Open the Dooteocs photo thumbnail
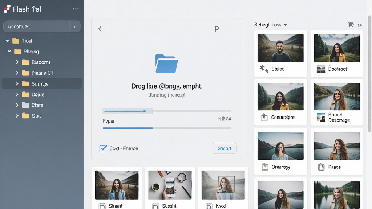 [337, 48]
